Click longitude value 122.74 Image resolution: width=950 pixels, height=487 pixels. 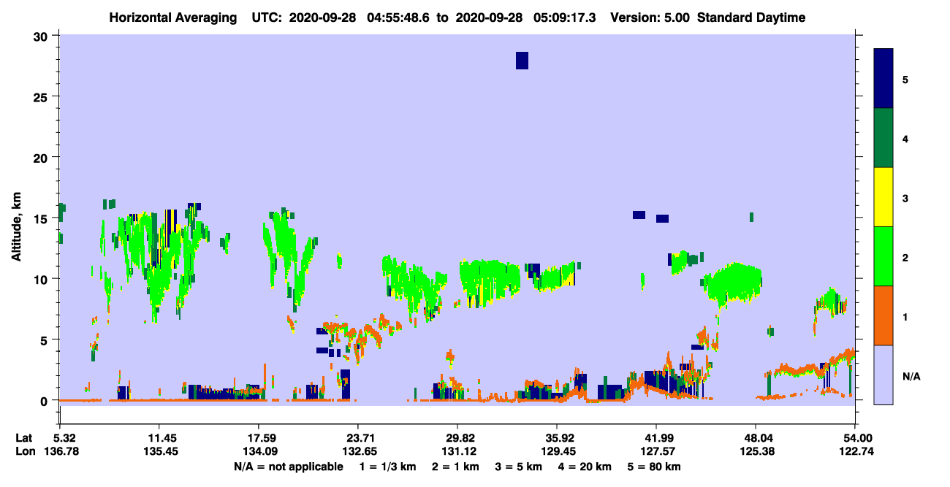click(855, 451)
